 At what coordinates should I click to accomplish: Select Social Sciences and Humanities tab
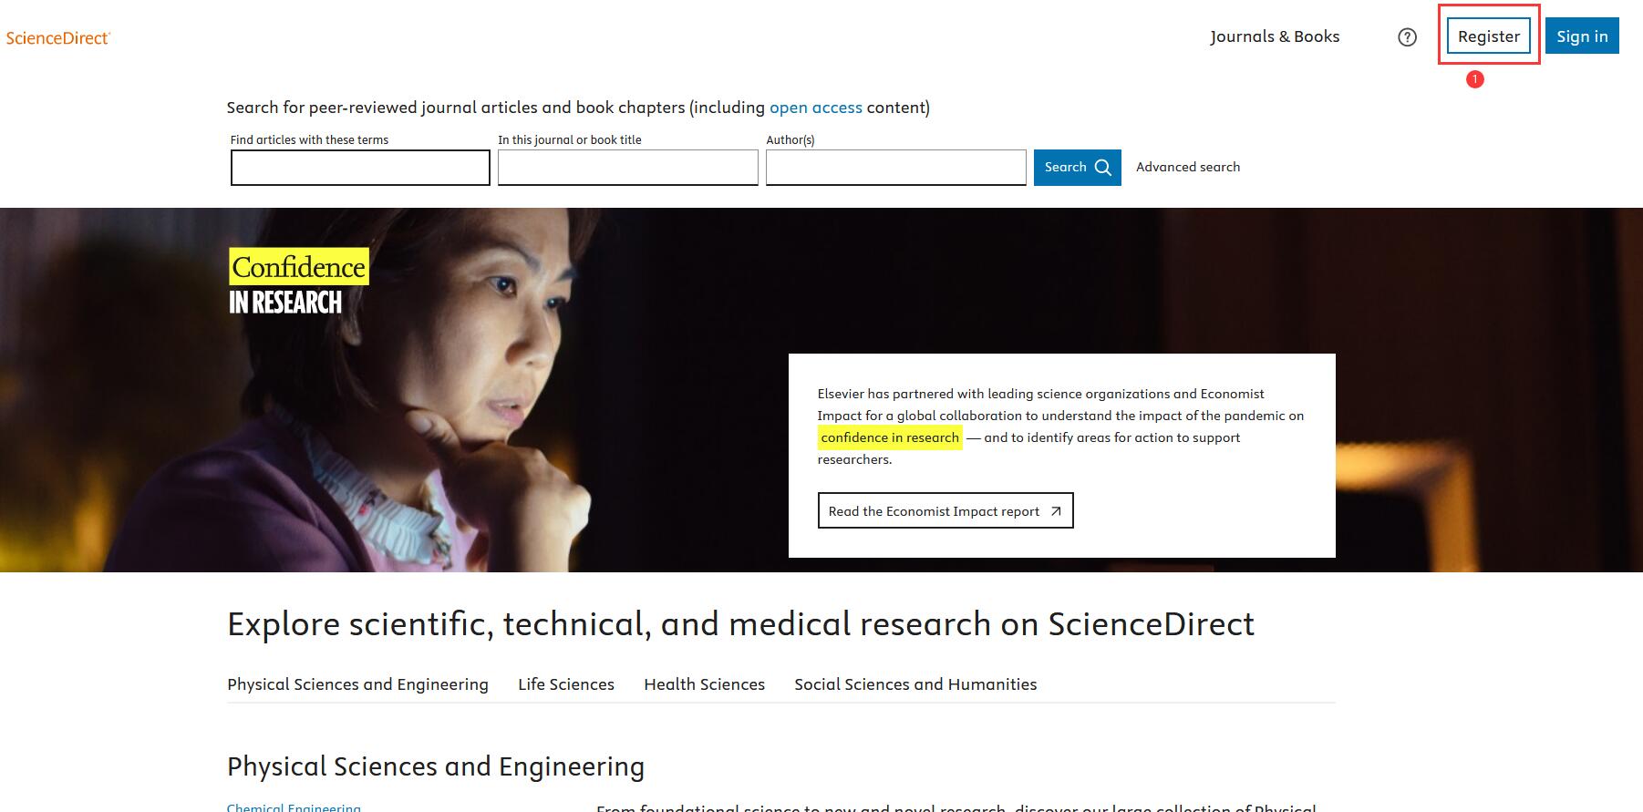pyautogui.click(x=914, y=684)
